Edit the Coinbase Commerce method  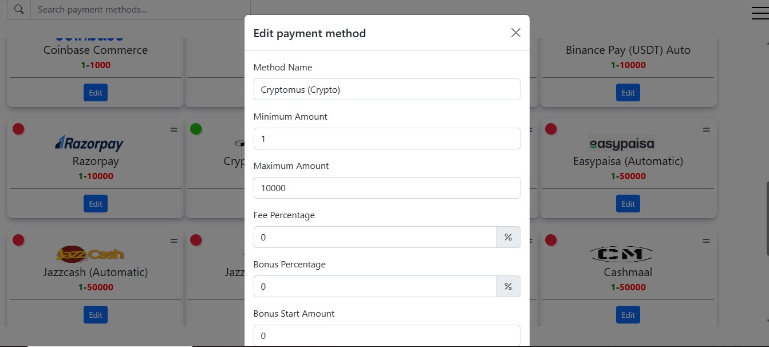click(x=96, y=93)
